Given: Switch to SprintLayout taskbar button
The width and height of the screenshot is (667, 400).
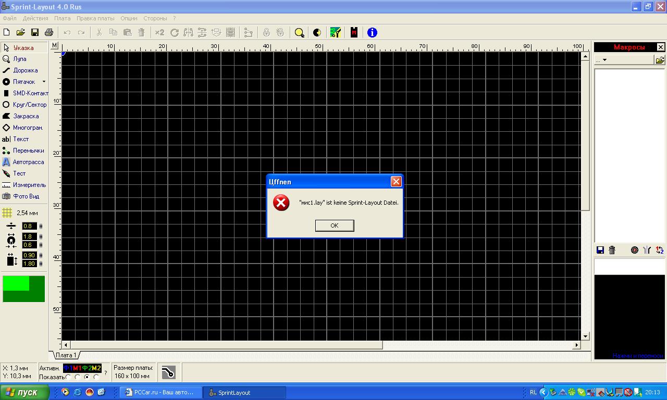Looking at the screenshot, I should tap(244, 393).
